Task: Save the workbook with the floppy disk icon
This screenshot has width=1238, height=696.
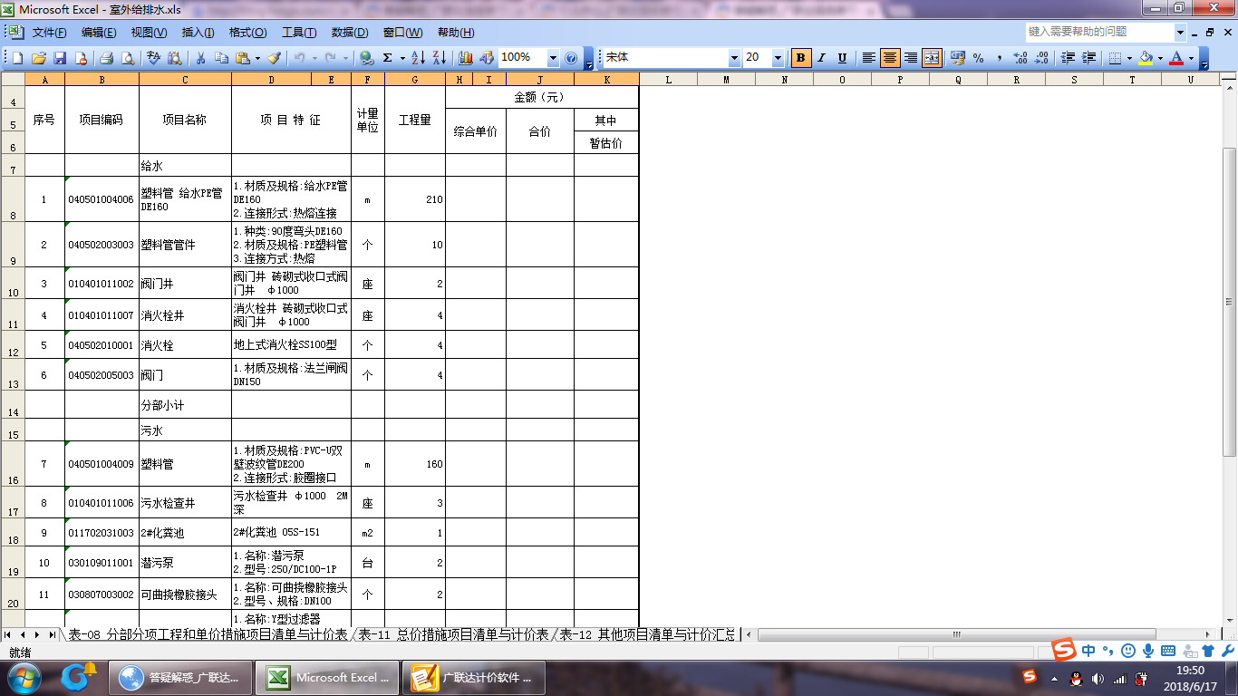Action: [x=60, y=57]
